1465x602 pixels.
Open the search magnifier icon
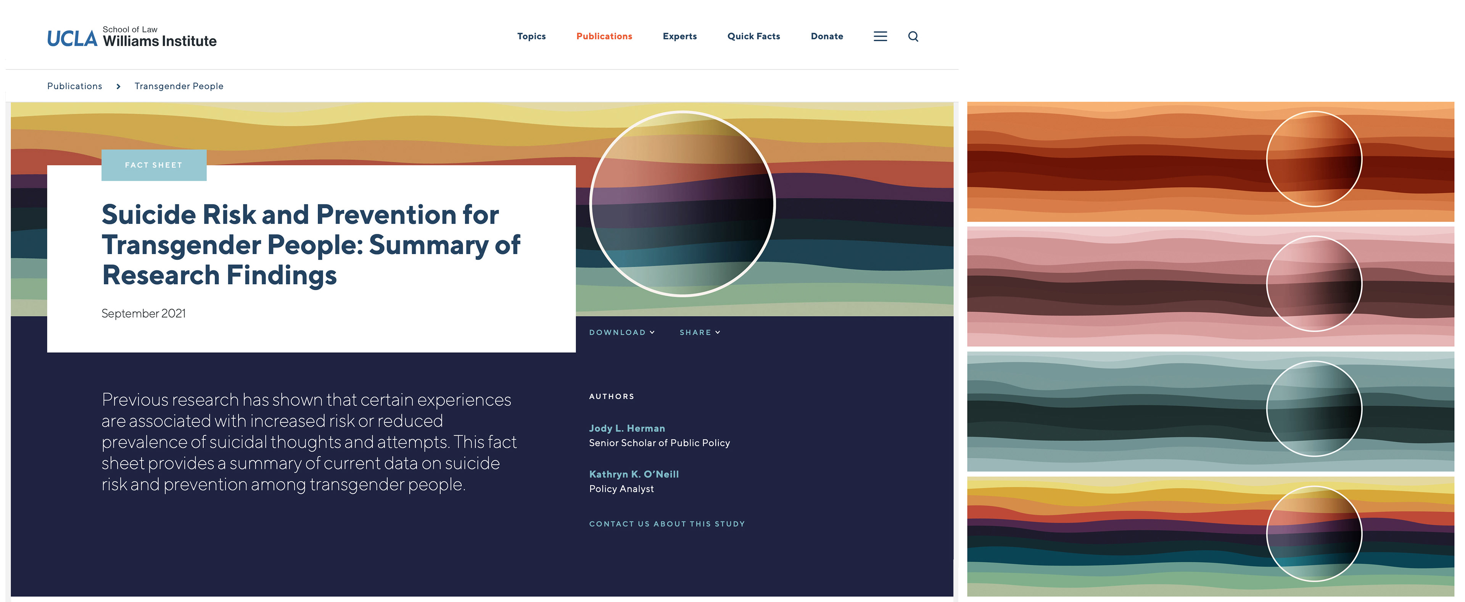(913, 36)
